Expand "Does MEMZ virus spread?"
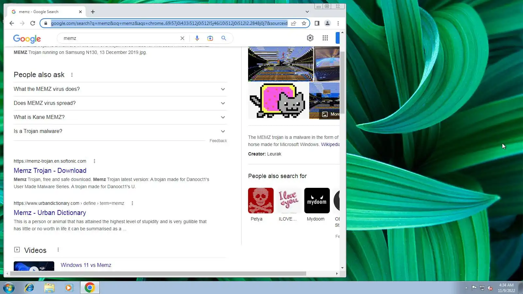 coord(120,103)
